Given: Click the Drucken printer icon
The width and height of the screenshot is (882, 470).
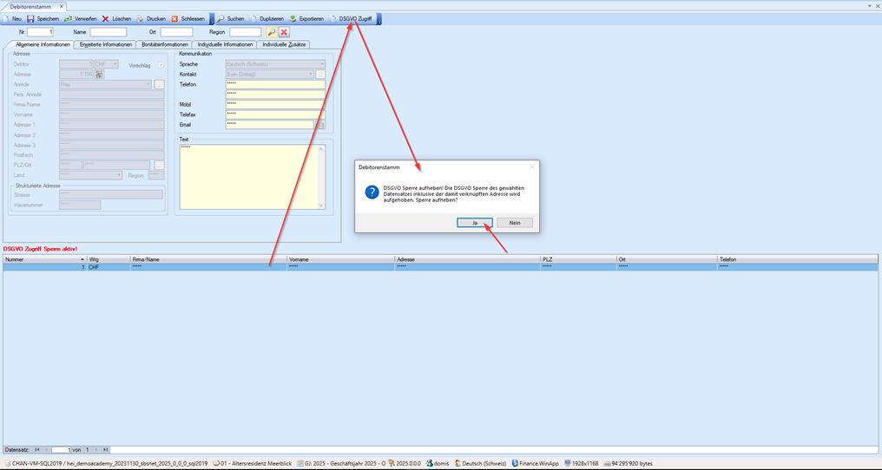Looking at the screenshot, I should [x=141, y=18].
